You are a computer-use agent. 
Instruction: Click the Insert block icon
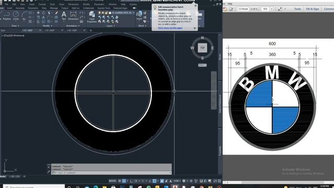(139, 16)
